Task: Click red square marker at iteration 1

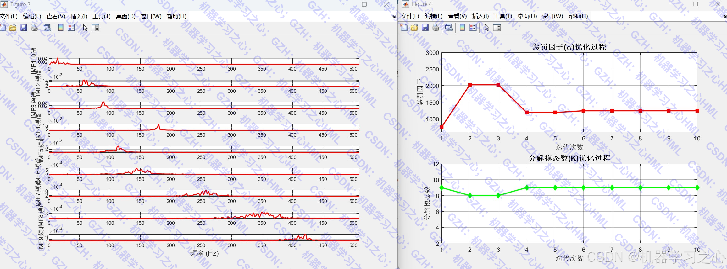Action: [x=441, y=127]
